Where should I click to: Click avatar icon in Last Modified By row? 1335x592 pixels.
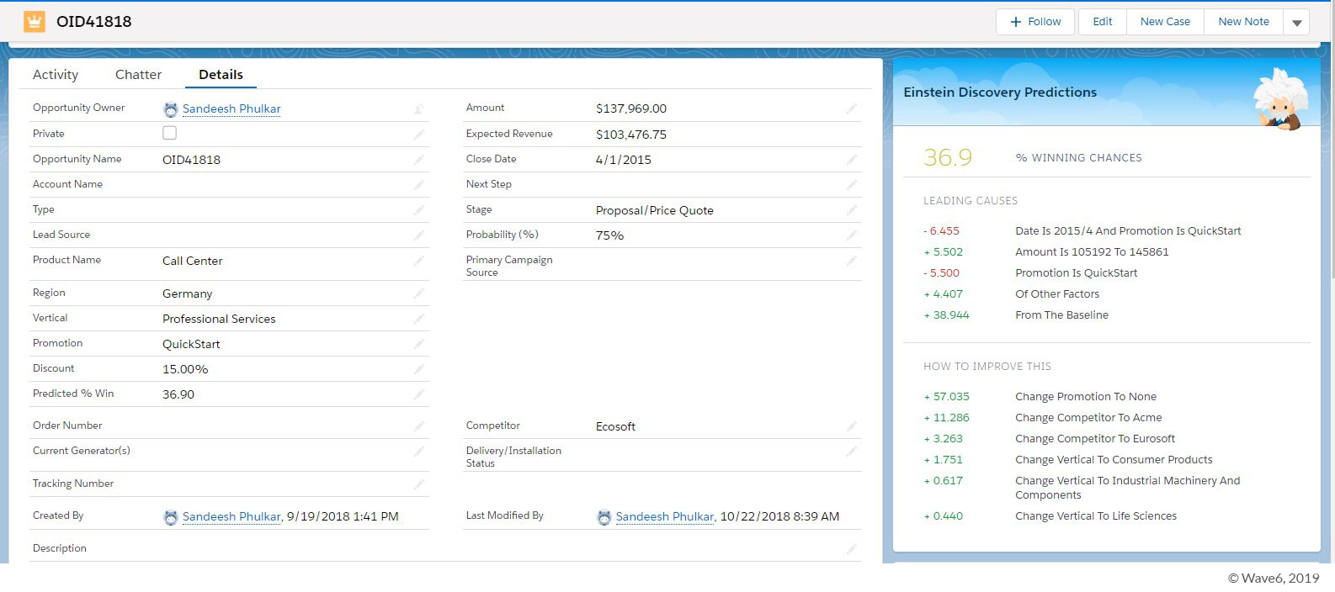(604, 517)
